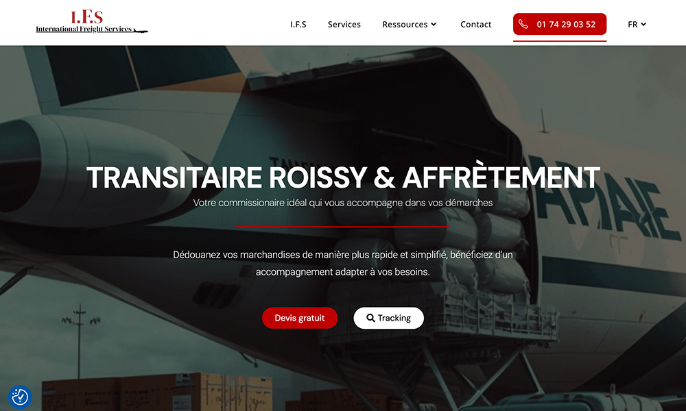Screen dimensions: 686x411
Task: Click the phone handset icon
Action: 523,24
